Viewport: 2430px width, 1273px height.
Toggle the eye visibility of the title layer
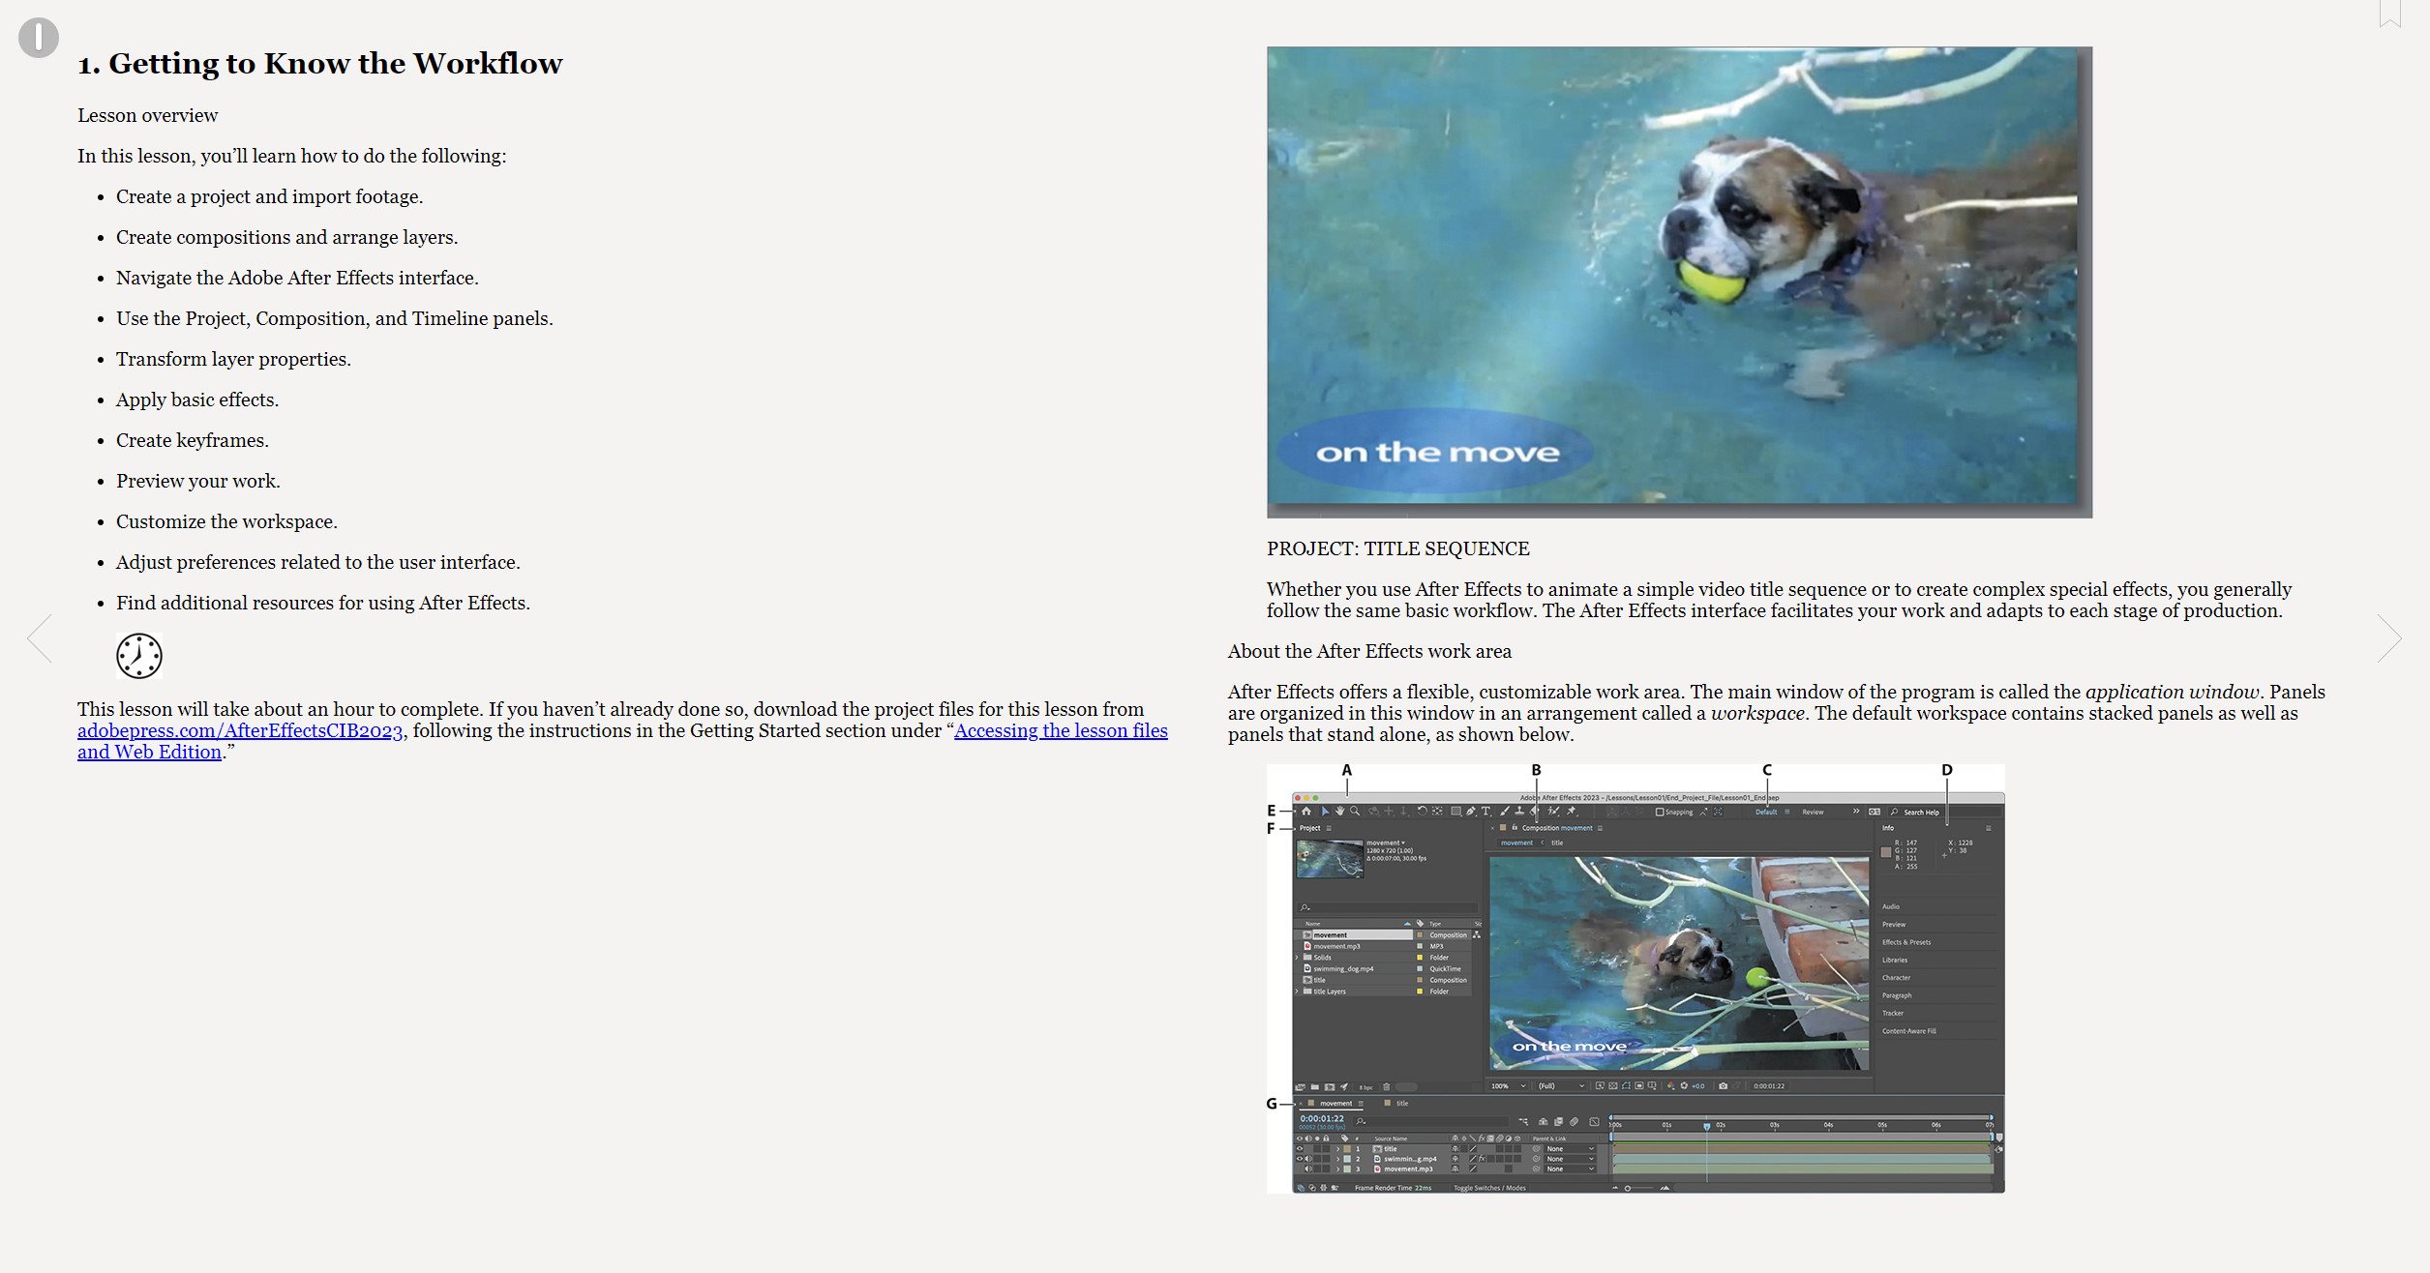[1300, 1149]
